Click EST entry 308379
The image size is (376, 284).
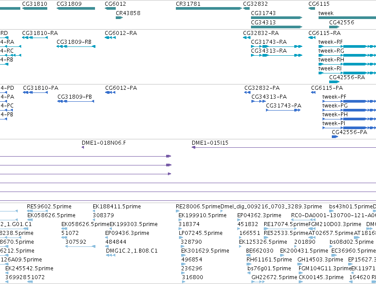click(x=103, y=215)
